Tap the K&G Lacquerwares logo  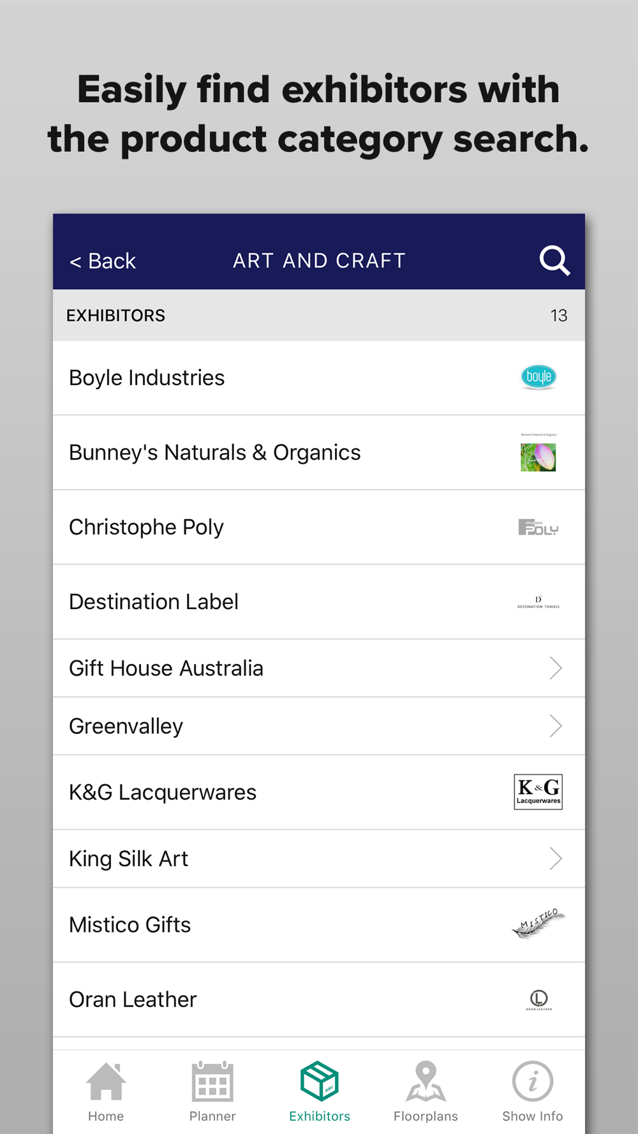point(538,792)
